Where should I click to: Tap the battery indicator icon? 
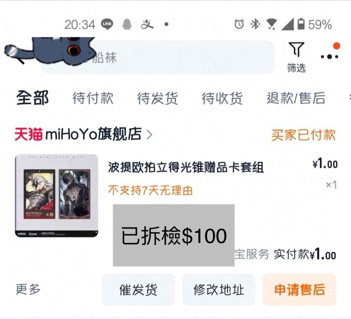pyautogui.click(x=301, y=24)
